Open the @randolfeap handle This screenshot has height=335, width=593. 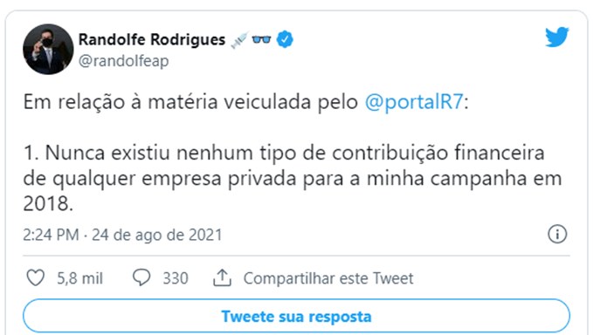(124, 61)
